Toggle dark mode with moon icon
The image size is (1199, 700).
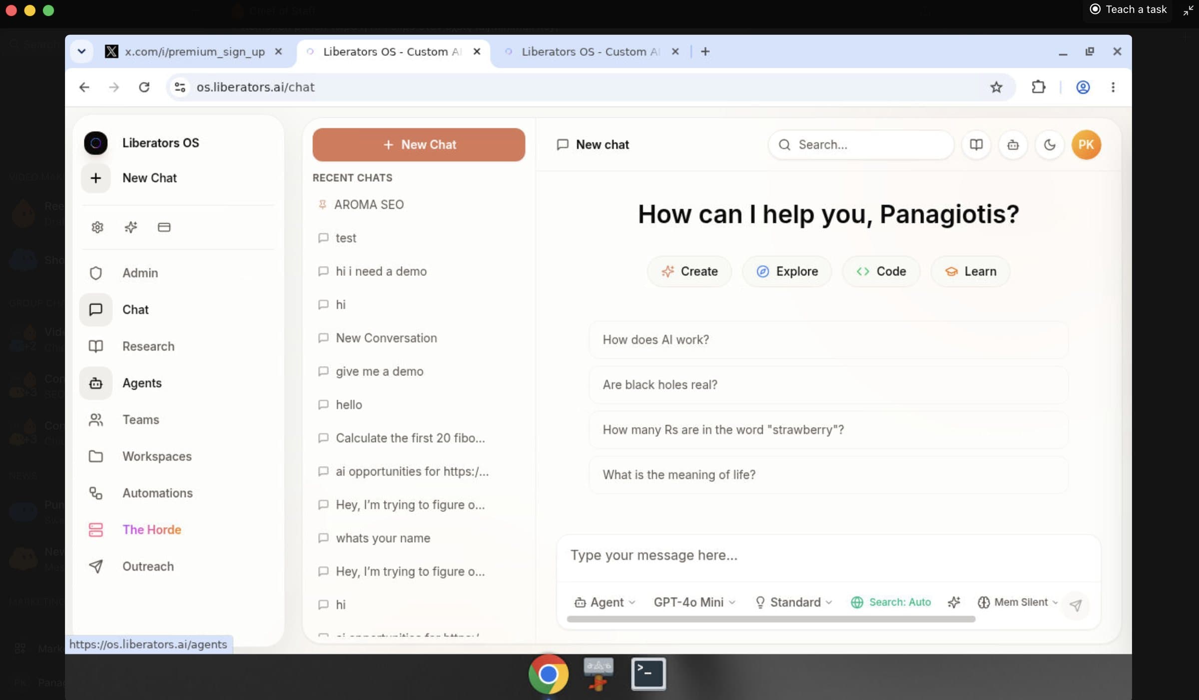[1050, 145]
